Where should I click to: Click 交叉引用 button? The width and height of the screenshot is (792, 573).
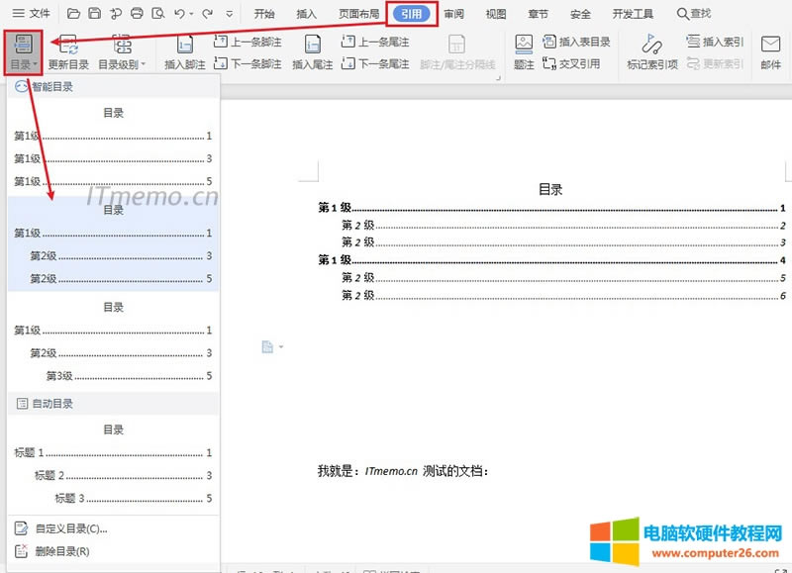[578, 63]
